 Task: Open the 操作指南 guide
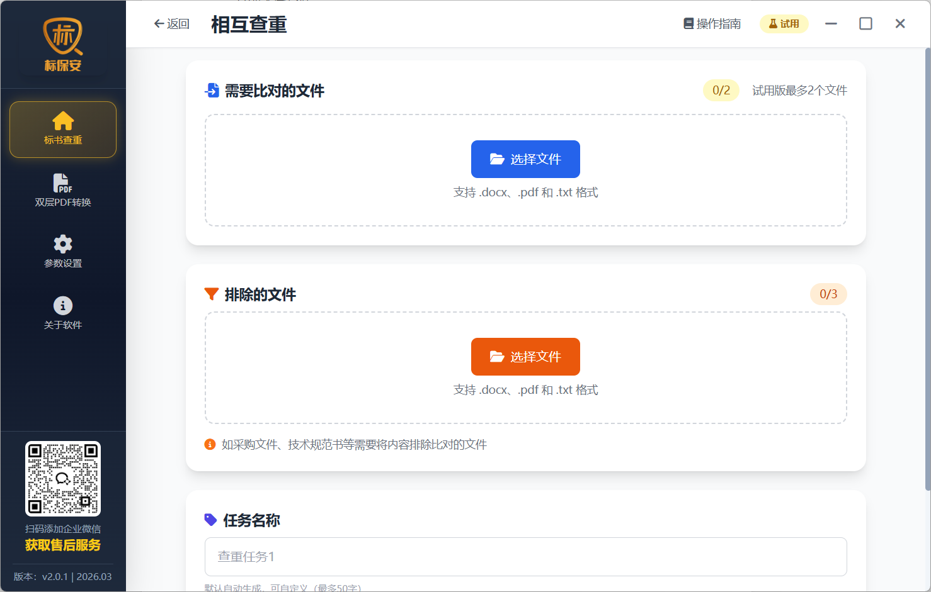pos(712,24)
